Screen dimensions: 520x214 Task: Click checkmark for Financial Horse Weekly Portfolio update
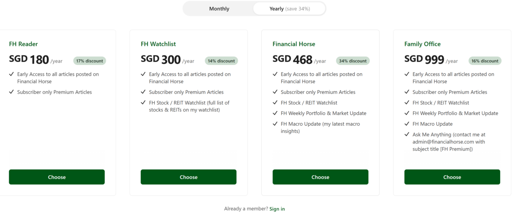coord(275,113)
